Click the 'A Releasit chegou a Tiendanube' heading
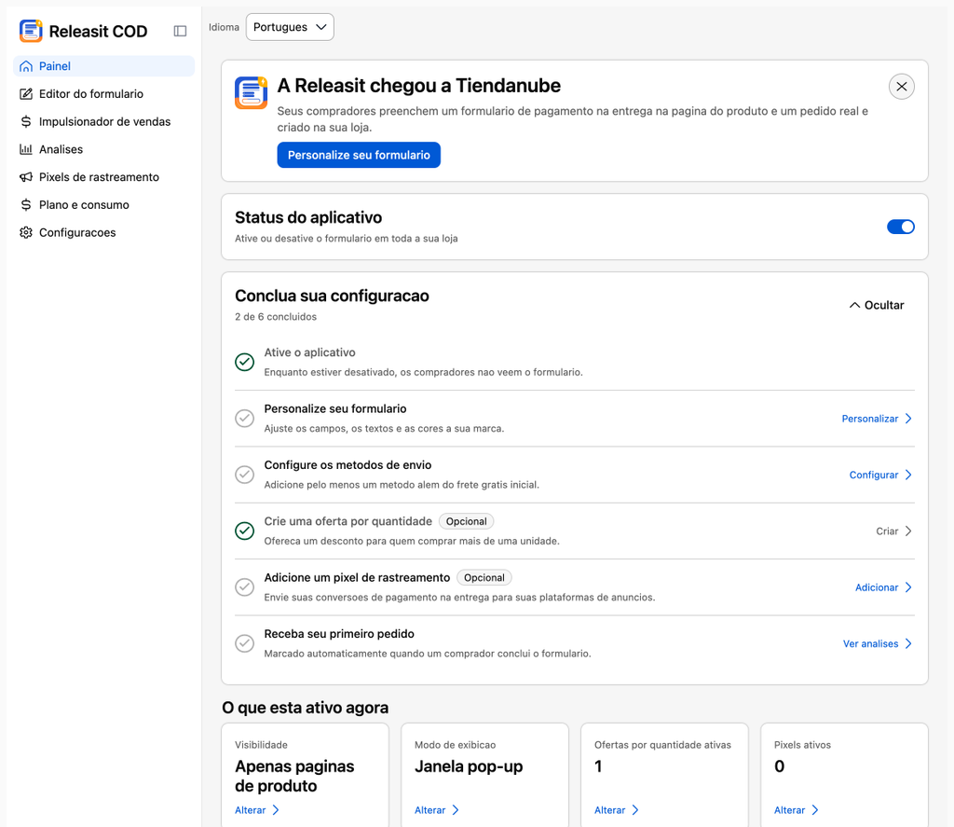Image resolution: width=954 pixels, height=827 pixels. pyautogui.click(x=418, y=86)
